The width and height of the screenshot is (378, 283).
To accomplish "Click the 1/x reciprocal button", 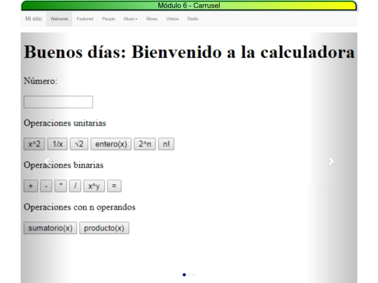I will pyautogui.click(x=57, y=144).
